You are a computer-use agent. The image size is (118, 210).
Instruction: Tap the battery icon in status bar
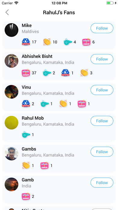(110, 3)
